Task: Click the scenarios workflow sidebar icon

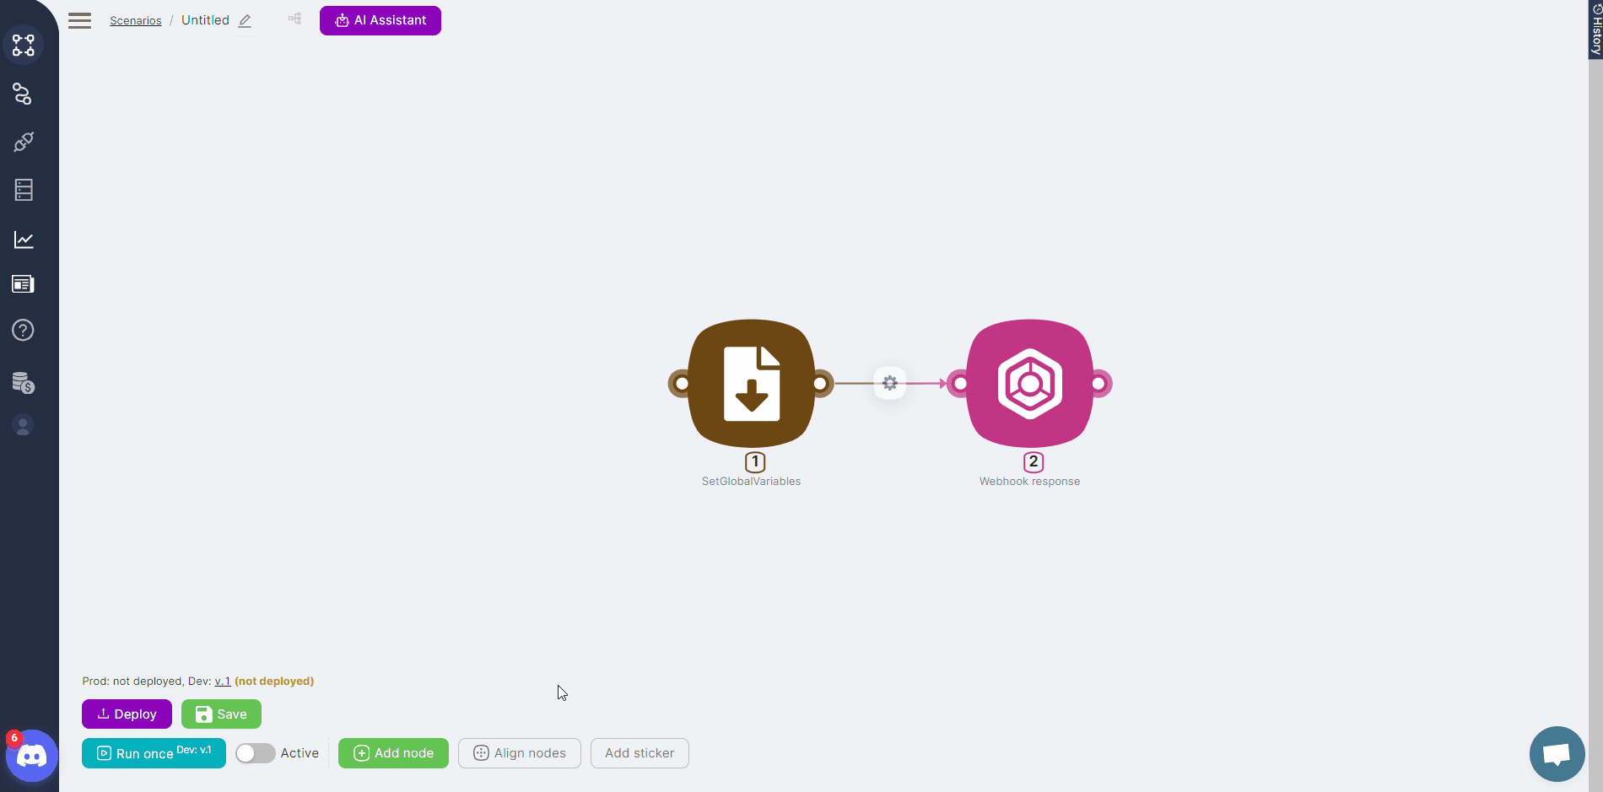Action: tap(23, 45)
